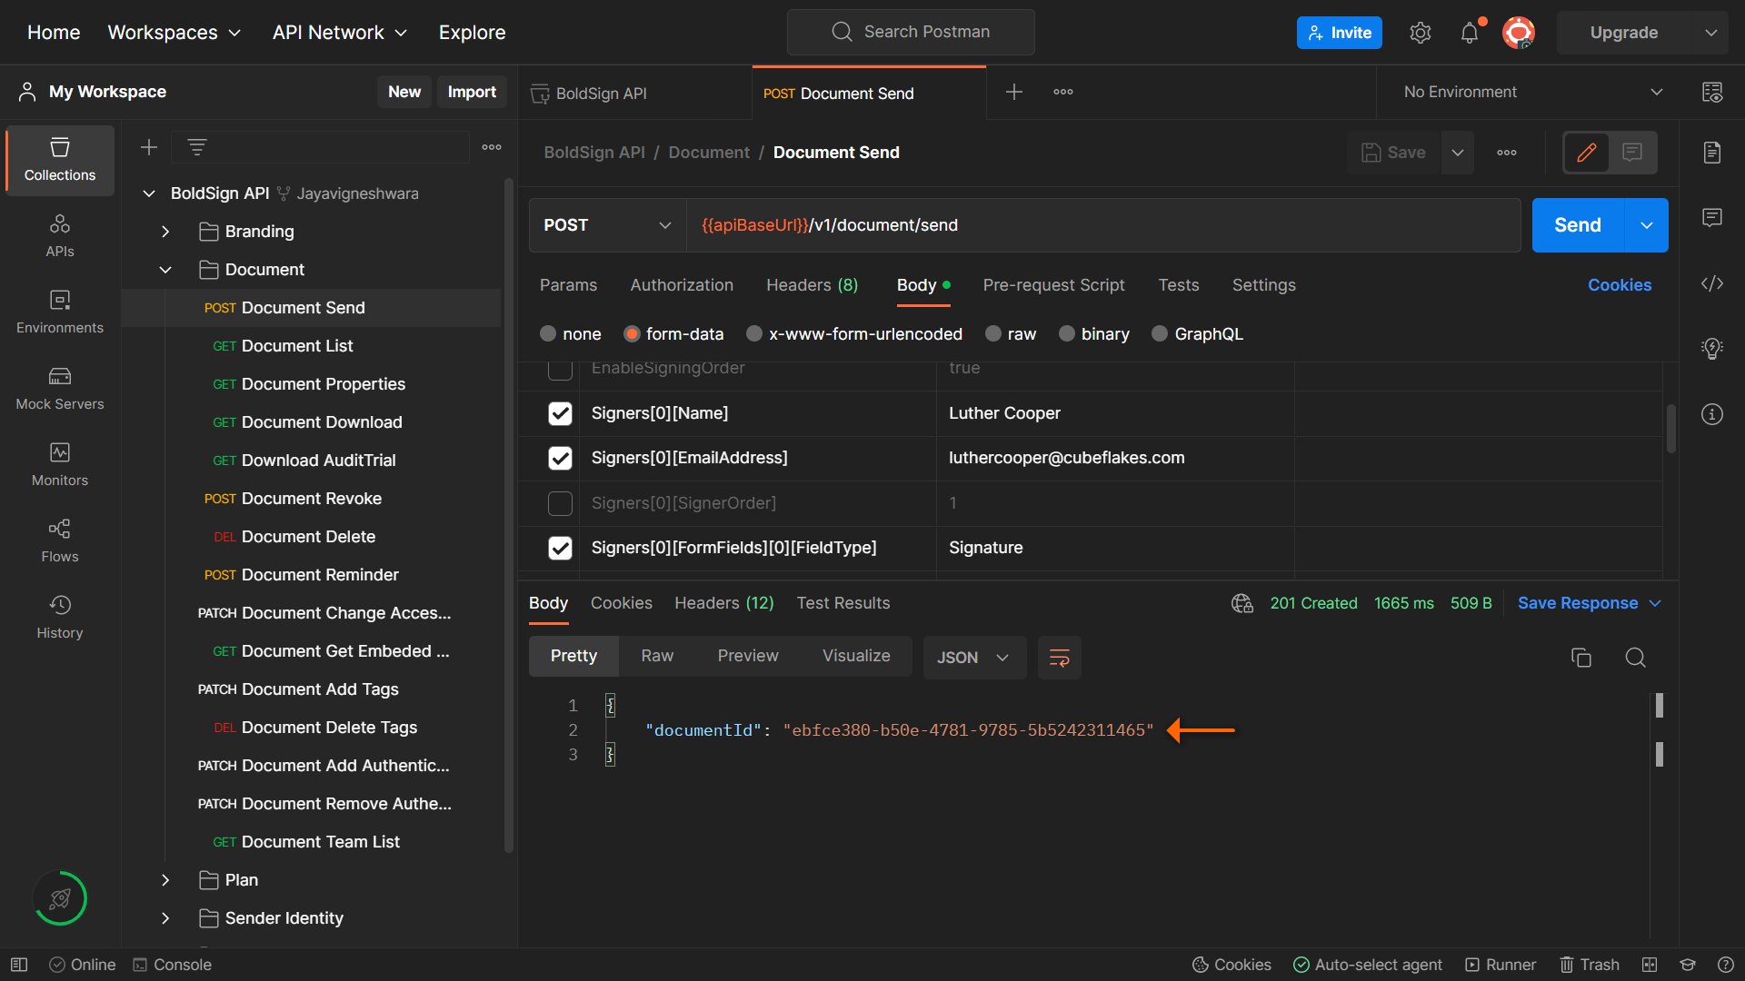Uncheck the Signers[0][FormFields][0][FieldType] row

click(x=560, y=548)
